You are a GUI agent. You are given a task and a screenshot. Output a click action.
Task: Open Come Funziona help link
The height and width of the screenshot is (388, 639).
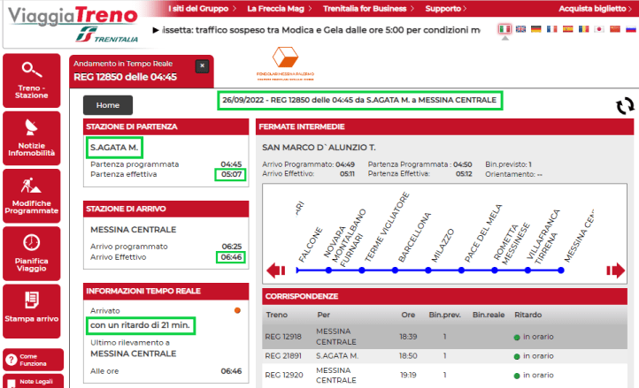[32, 359]
